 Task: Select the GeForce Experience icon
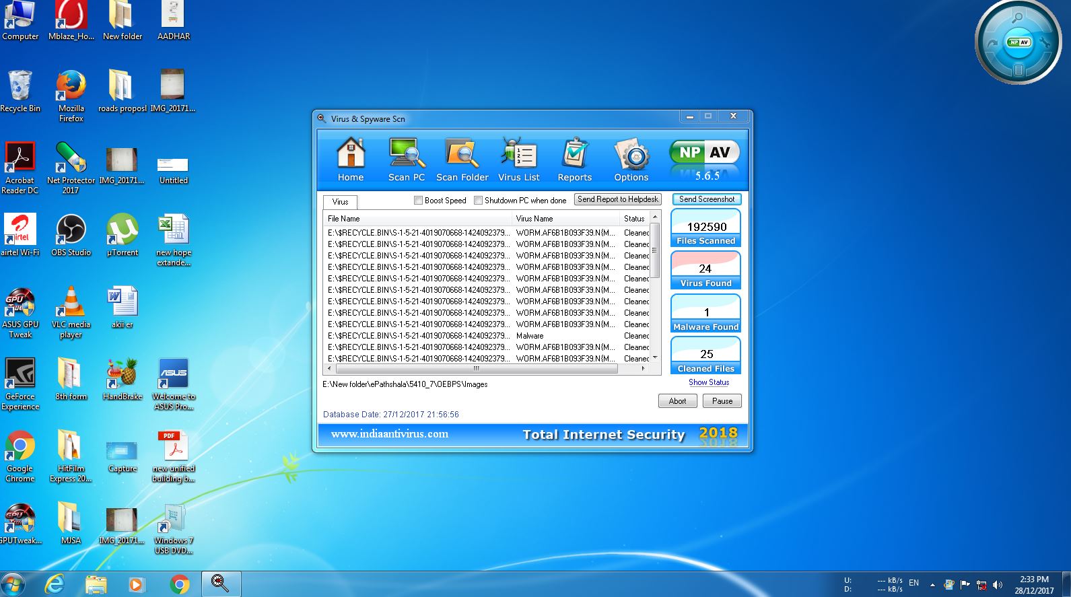tap(20, 384)
